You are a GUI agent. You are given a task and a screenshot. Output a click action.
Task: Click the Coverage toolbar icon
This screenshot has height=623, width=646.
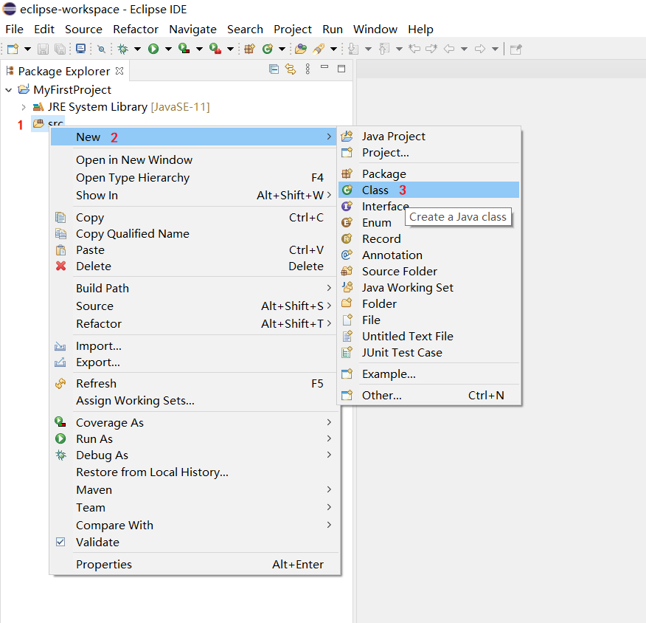point(184,49)
